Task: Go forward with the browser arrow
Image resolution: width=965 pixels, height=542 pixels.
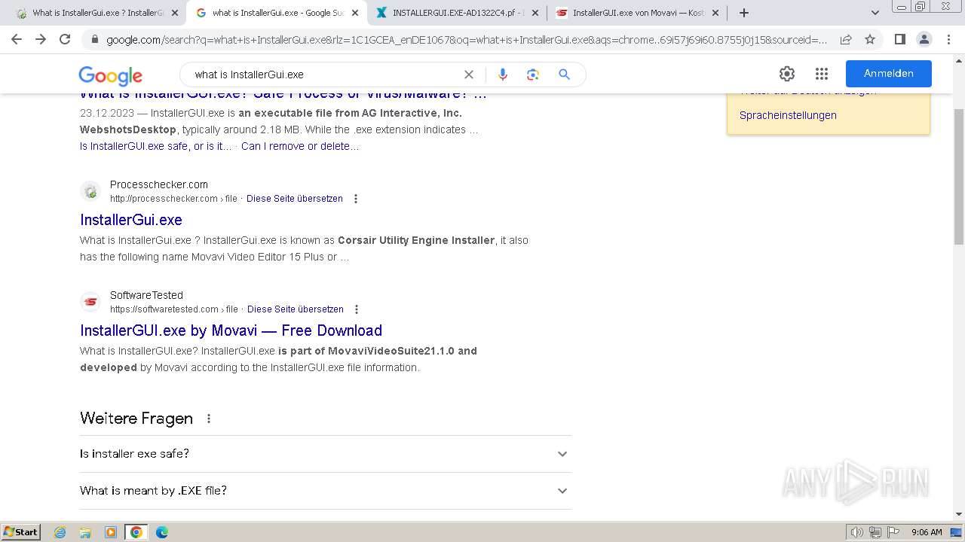Action: pos(41,39)
